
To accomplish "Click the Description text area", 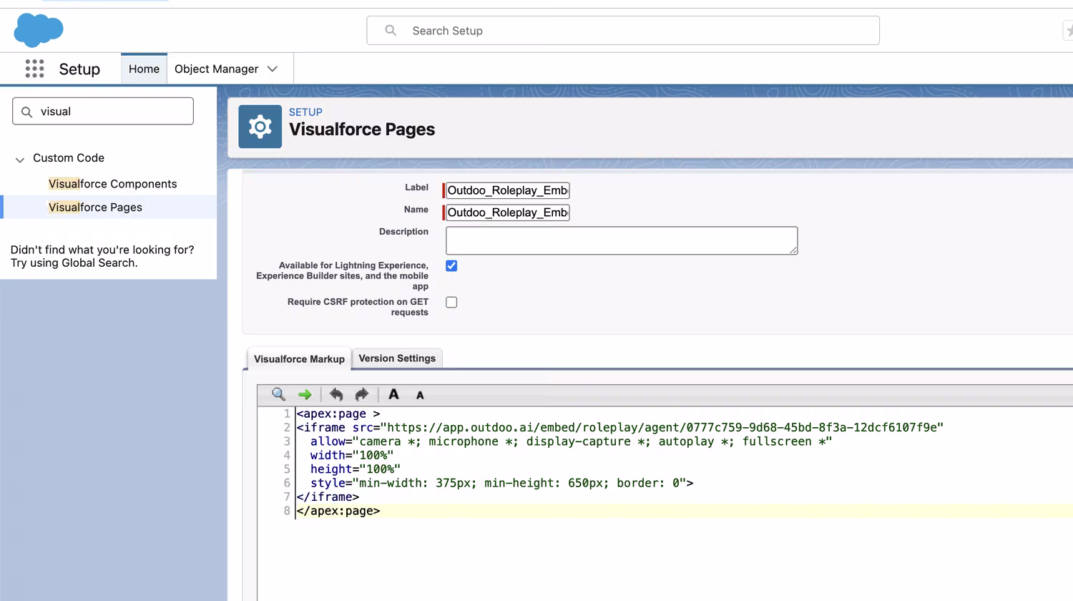I will (x=622, y=240).
